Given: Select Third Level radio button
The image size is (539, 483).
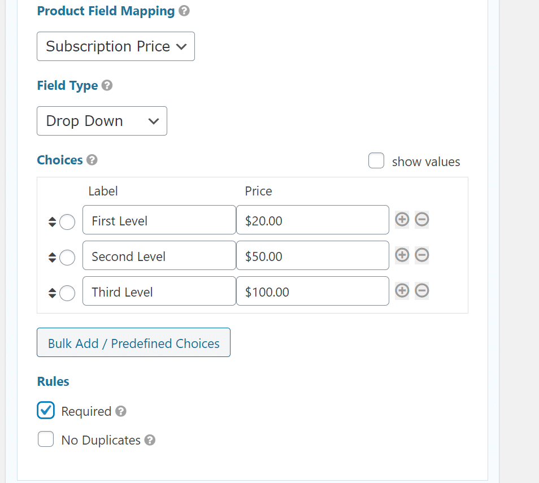Looking at the screenshot, I should click(x=67, y=293).
